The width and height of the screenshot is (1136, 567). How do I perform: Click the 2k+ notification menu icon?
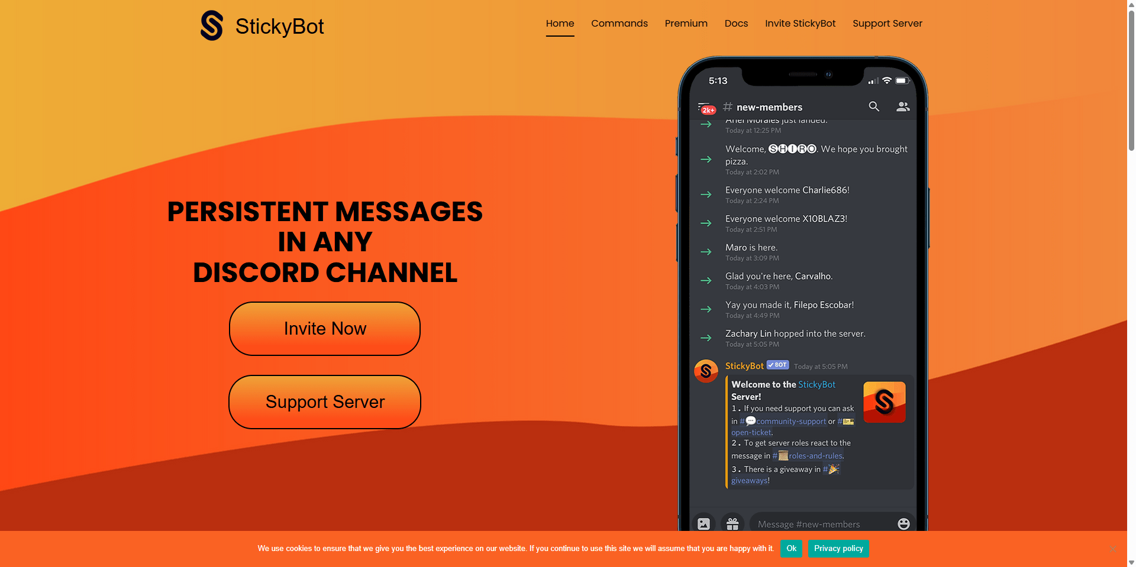click(706, 108)
